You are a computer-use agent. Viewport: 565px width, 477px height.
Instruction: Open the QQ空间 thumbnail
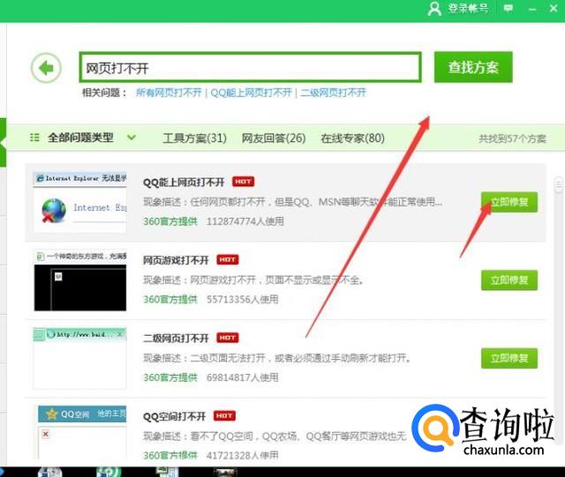coord(82,432)
